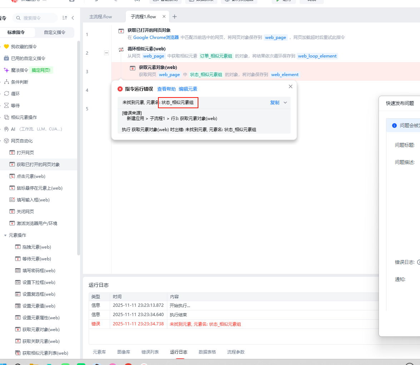
Task: Switch to 标准指令 tab
Action: [x=16, y=32]
